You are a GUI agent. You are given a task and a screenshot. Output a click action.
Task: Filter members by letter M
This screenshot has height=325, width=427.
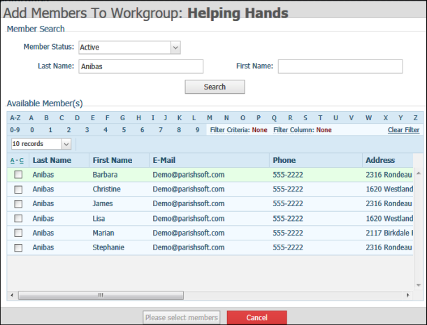[210, 118]
